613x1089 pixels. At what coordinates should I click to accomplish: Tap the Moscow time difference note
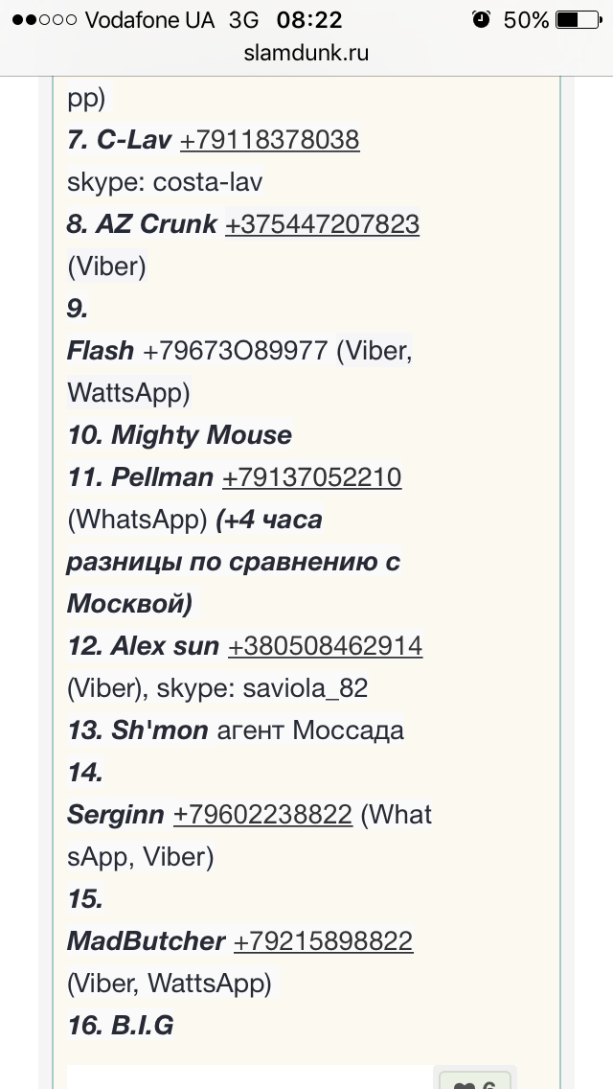coord(234,561)
